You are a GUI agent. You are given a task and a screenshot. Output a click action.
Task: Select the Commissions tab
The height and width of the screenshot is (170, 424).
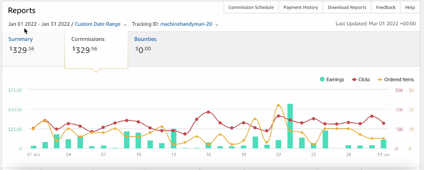tap(88, 39)
